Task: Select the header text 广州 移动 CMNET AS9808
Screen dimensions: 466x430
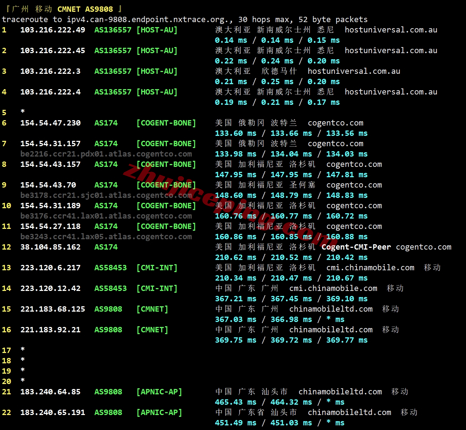Action: coord(62,9)
